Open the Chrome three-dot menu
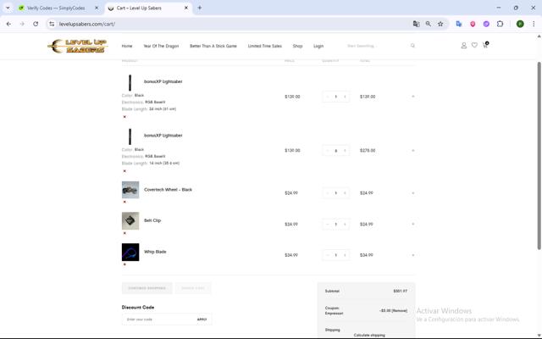 [x=534, y=24]
